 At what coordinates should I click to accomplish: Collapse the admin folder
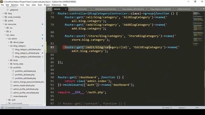coord(7,39)
